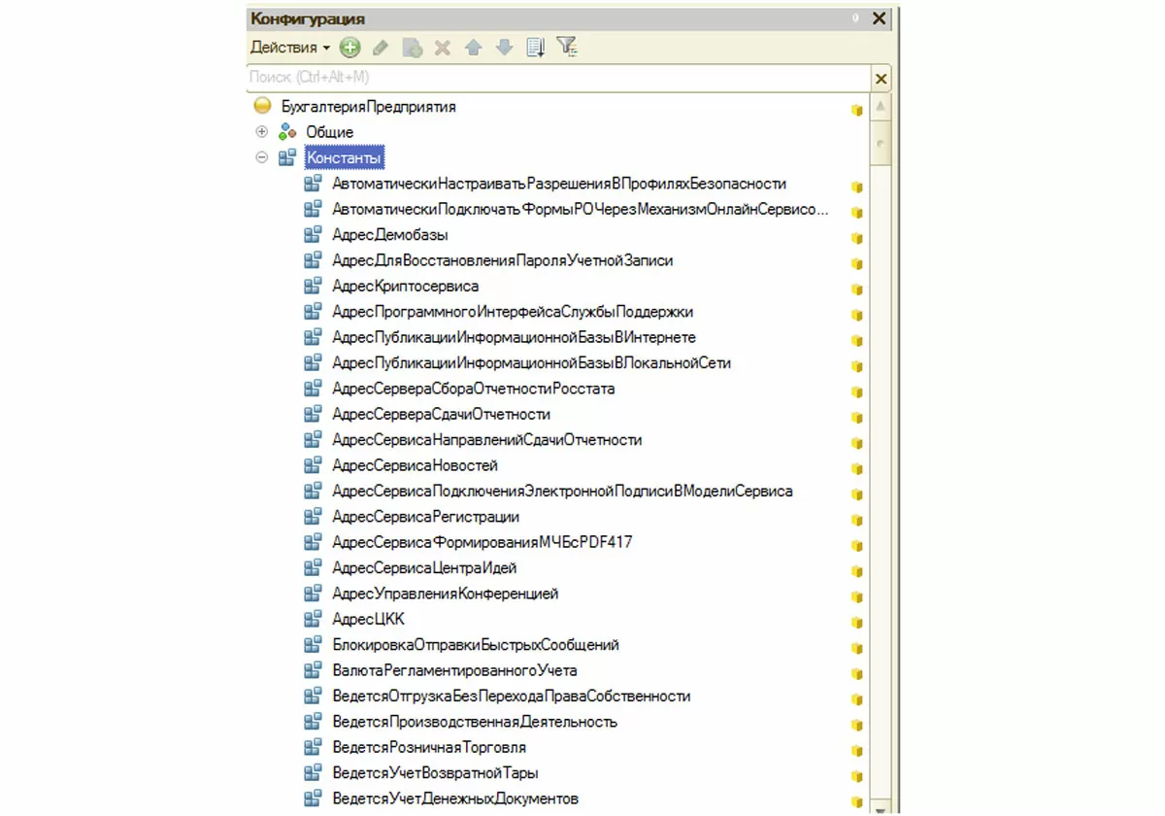This screenshot has width=1165, height=816.
Task: Select the АдресСервисаЦентраИдей constant
Action: coord(424,567)
